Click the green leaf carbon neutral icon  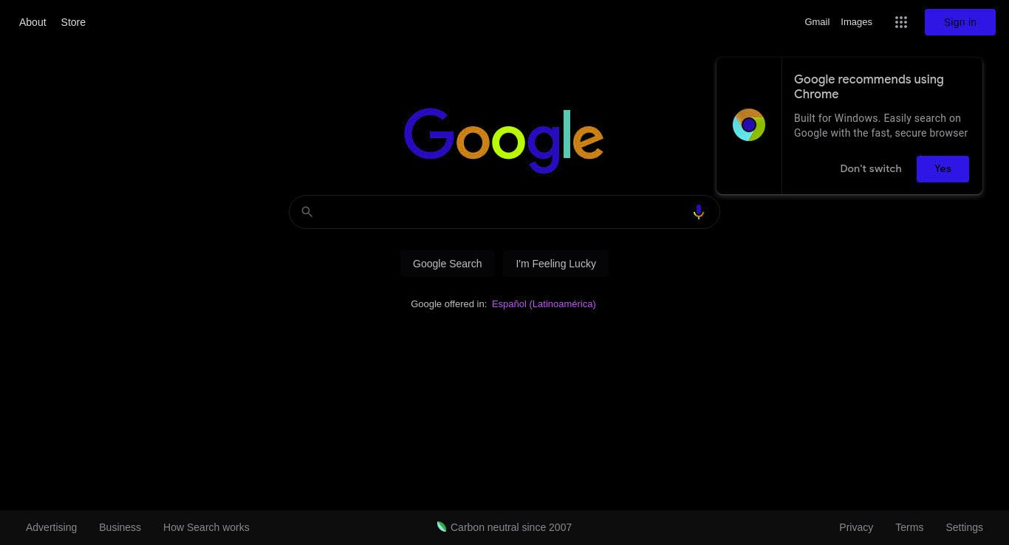coord(442,527)
